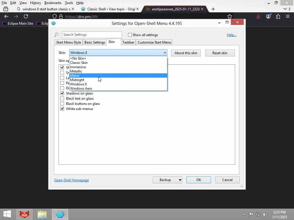Focus the Search Settings field
Screen dimensions: 294x220
tap(92, 35)
